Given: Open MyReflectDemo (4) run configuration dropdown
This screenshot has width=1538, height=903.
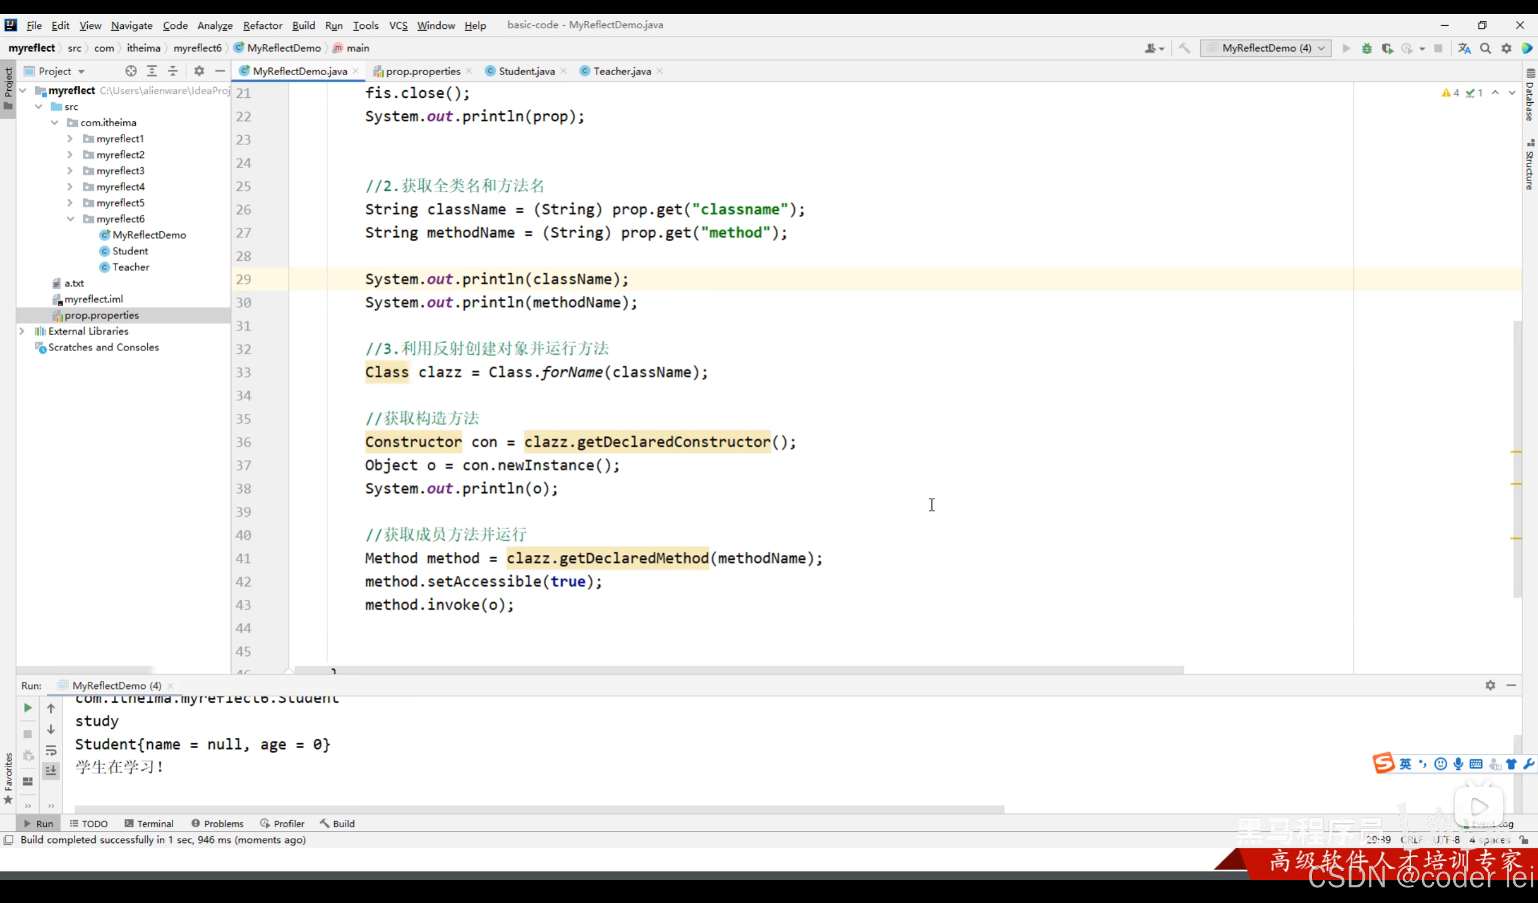Looking at the screenshot, I should (1266, 48).
